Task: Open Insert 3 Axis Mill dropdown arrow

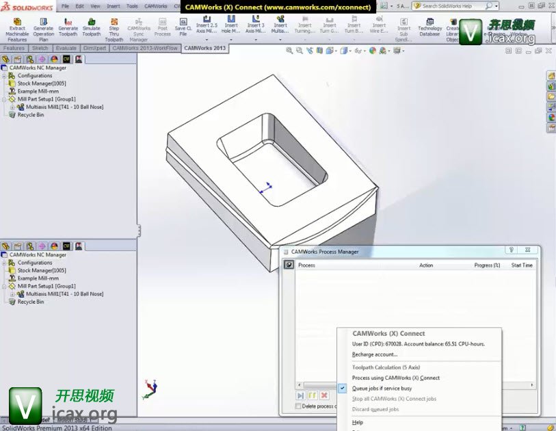Action: pyautogui.click(x=256, y=40)
